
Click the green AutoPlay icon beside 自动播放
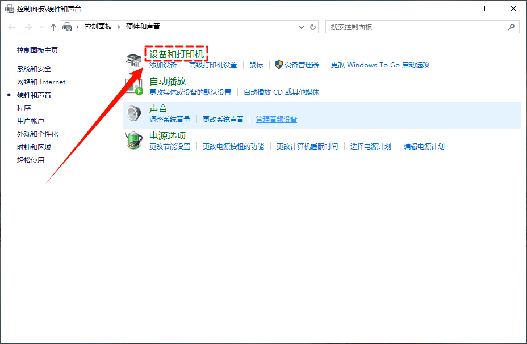tap(133, 85)
